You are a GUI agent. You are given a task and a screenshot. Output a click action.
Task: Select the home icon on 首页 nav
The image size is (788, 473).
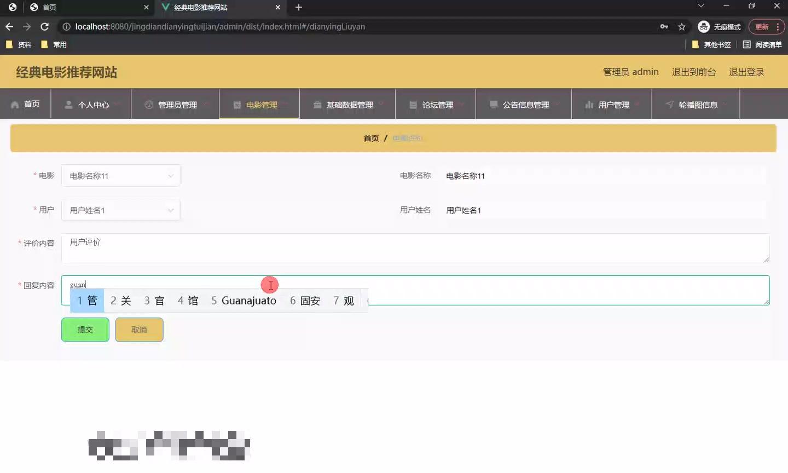[x=15, y=104]
